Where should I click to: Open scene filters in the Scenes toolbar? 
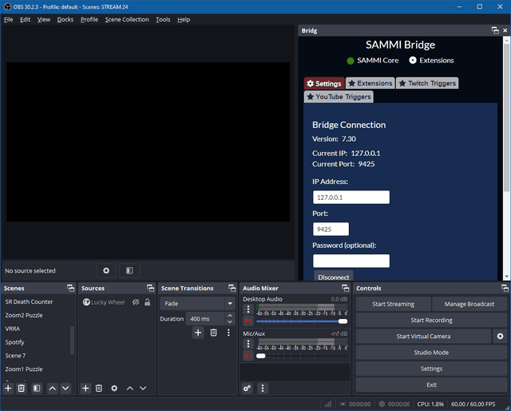[x=37, y=388]
